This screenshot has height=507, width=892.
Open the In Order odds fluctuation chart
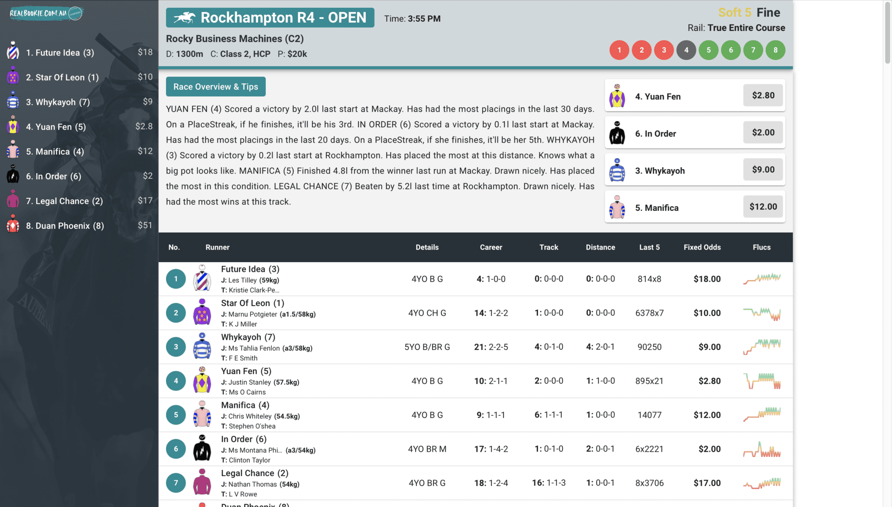(762, 449)
